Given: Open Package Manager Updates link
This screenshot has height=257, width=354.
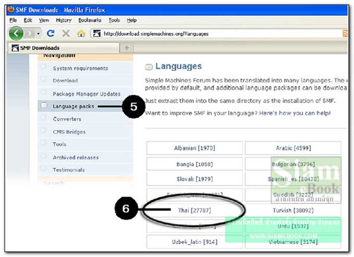Looking at the screenshot, I should pos(87,94).
